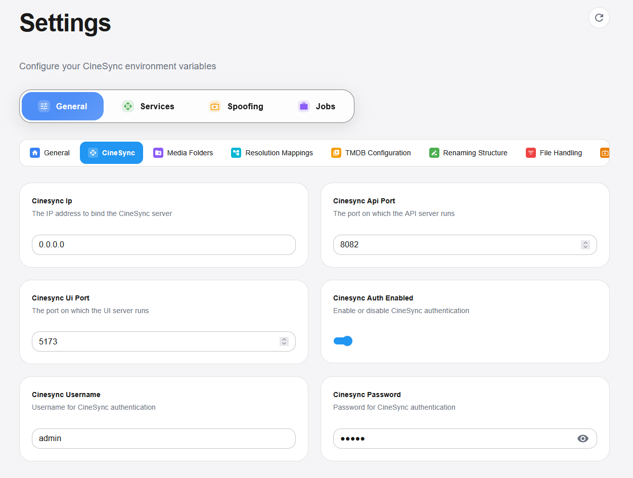Switch to the General sub-tab

50,153
